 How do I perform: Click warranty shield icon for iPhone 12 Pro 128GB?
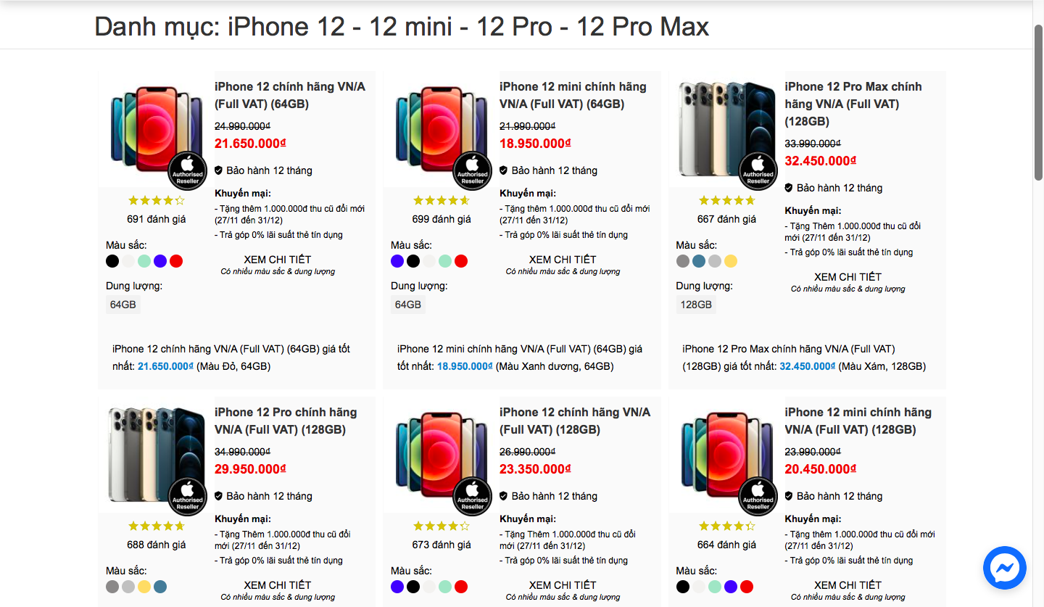(219, 496)
